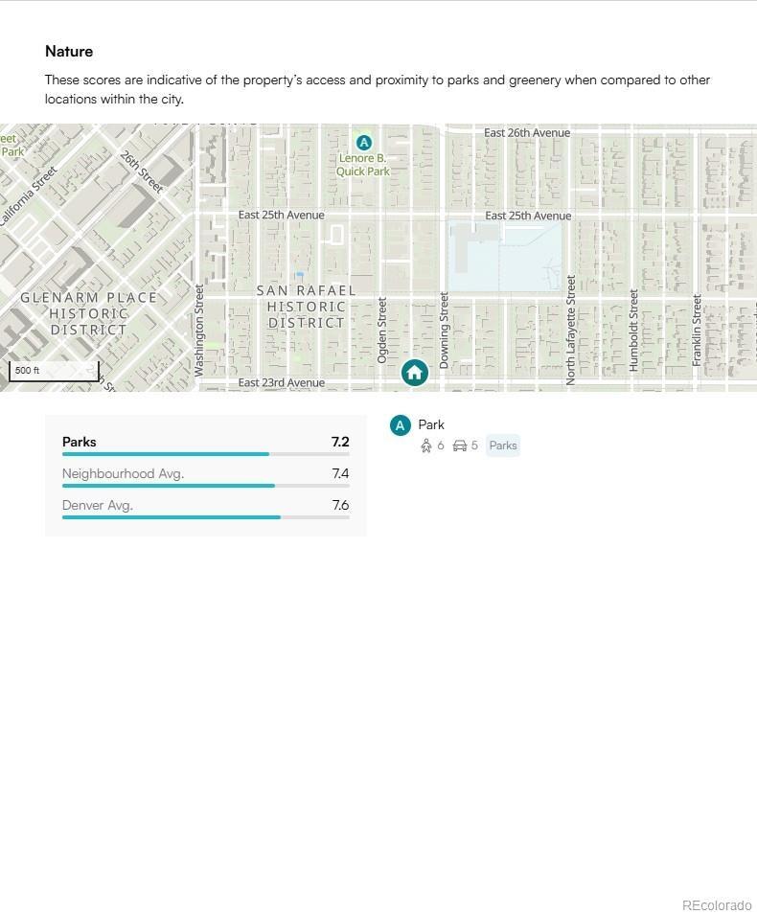Click the Denver Avg. score bar
The image size is (757, 914).
pyautogui.click(x=205, y=517)
